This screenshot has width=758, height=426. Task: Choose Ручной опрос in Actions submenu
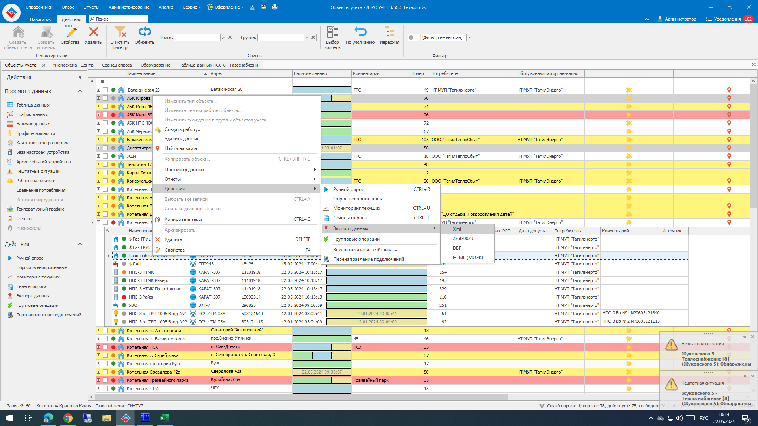click(x=348, y=189)
